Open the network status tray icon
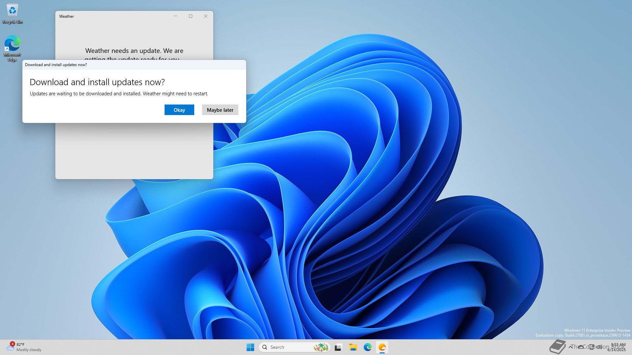 [x=592, y=347]
